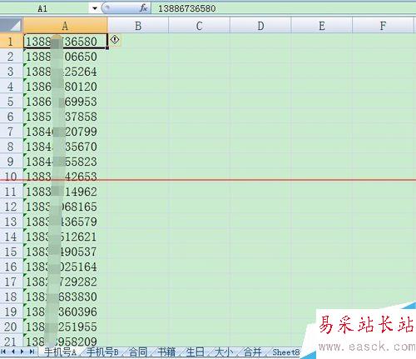The height and width of the screenshot is (359, 416).
Task: Select row 8 header
Action: [x=11, y=147]
